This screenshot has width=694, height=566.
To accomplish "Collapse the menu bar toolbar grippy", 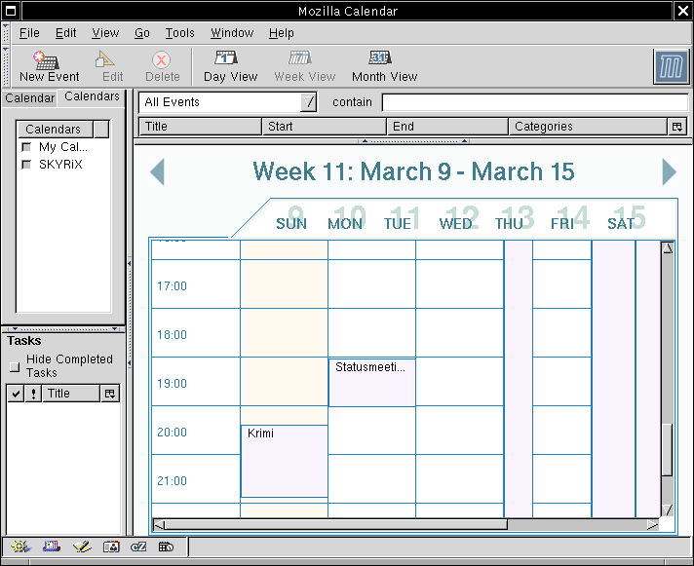I will (6, 33).
